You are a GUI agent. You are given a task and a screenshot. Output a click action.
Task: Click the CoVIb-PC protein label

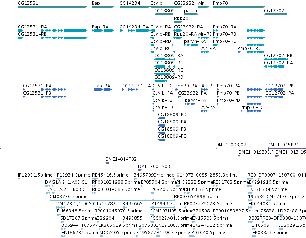[163, 86]
